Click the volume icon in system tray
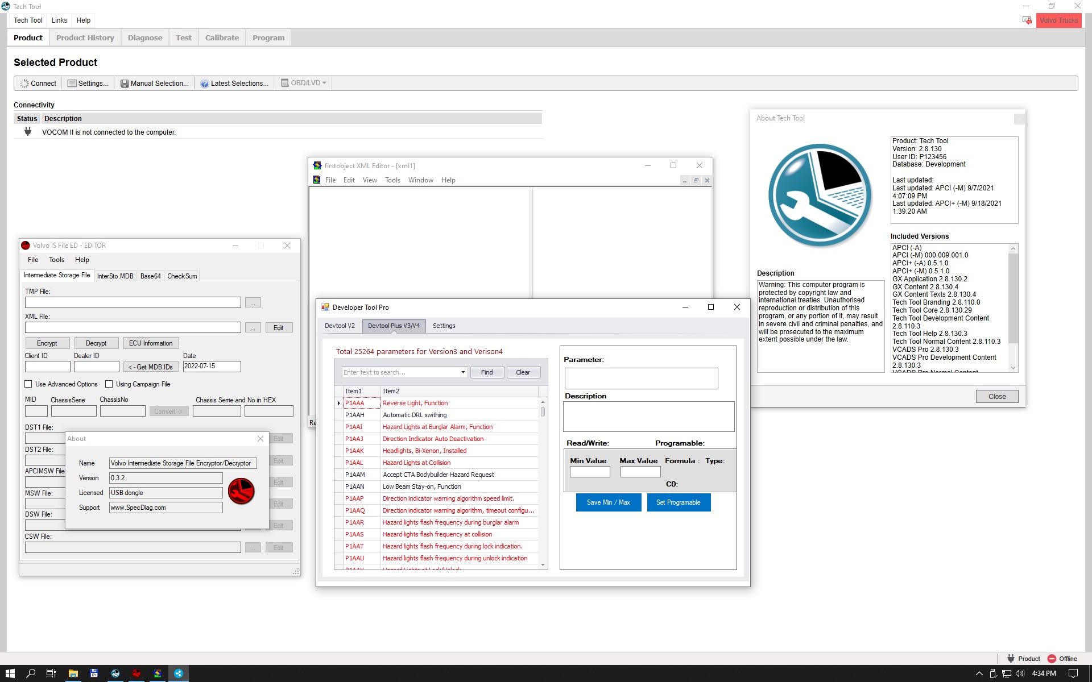Image resolution: width=1092 pixels, height=682 pixels. 1020,673
